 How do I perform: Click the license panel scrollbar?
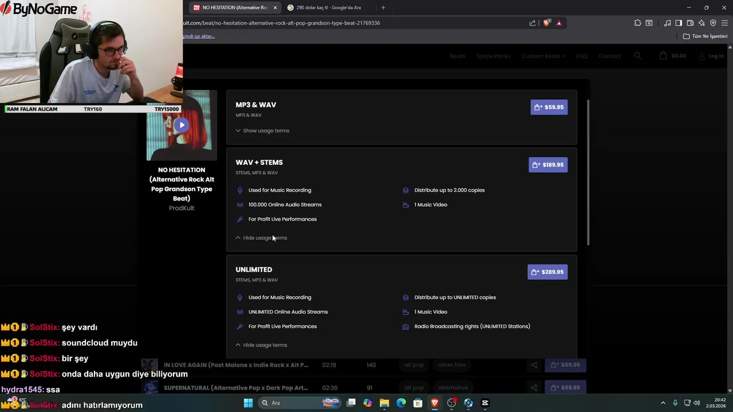pyautogui.click(x=588, y=172)
